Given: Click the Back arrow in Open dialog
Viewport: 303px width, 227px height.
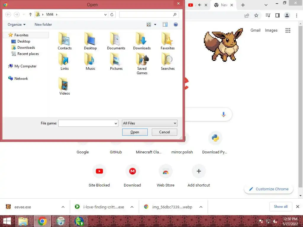Looking at the screenshot, I should (x=8, y=14).
